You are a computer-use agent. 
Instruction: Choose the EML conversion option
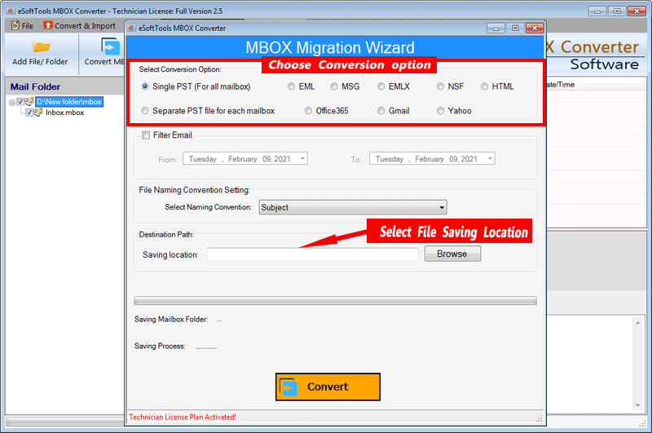tap(291, 86)
